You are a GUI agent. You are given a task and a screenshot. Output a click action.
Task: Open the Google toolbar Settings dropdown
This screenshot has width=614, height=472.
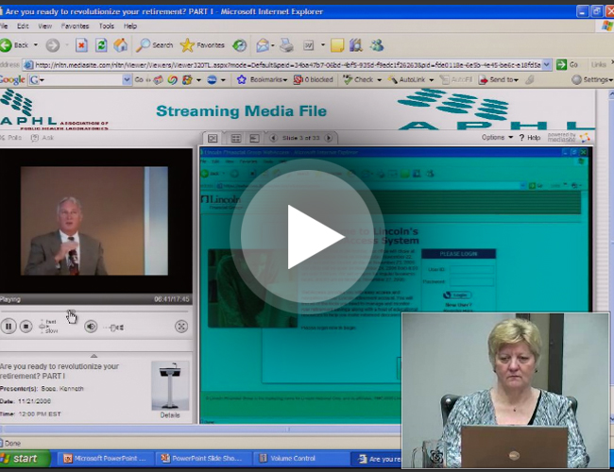coord(592,80)
